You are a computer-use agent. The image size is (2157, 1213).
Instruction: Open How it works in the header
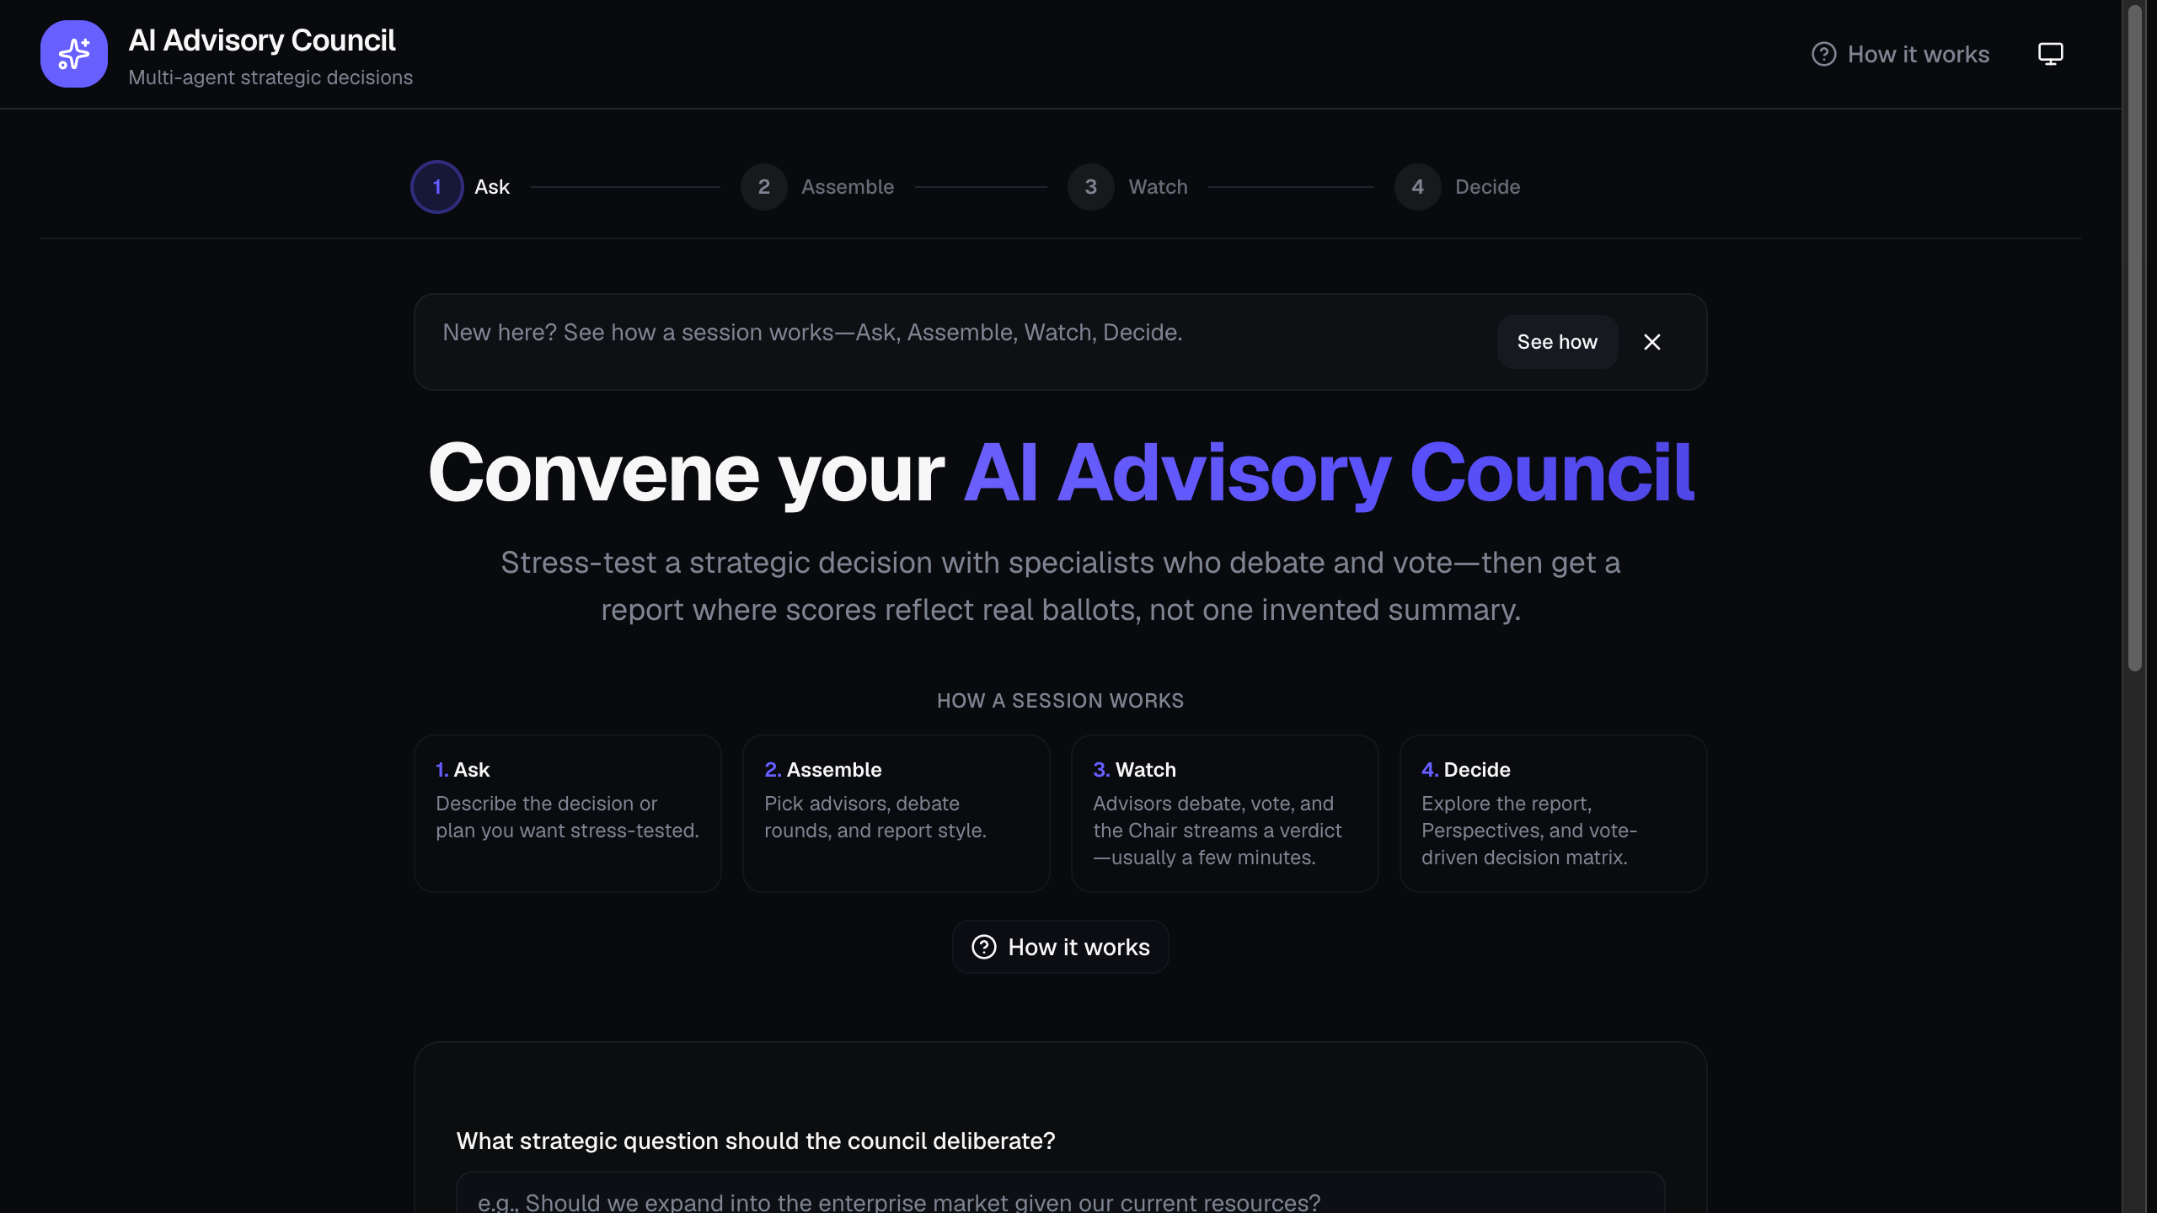[1900, 54]
